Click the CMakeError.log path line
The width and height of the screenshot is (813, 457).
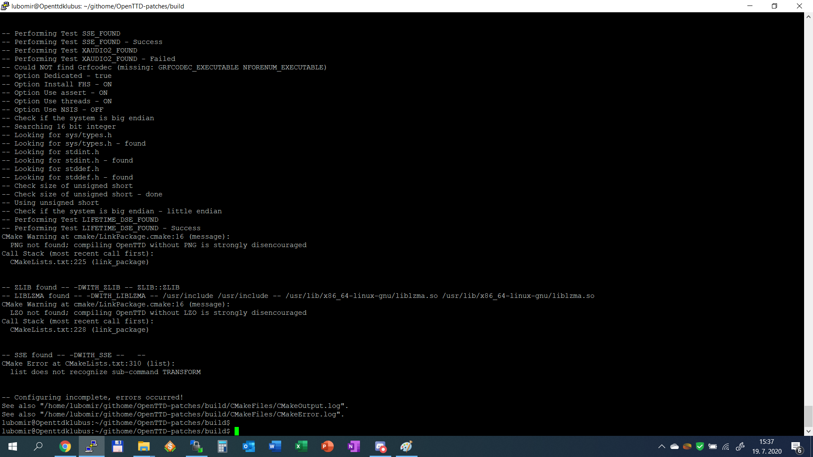click(x=173, y=414)
